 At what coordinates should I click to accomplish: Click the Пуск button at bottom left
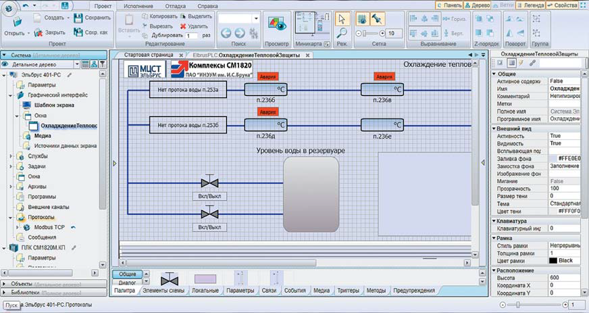[11, 306]
